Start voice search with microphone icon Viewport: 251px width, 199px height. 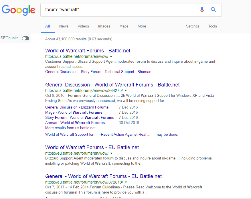tap(202, 10)
